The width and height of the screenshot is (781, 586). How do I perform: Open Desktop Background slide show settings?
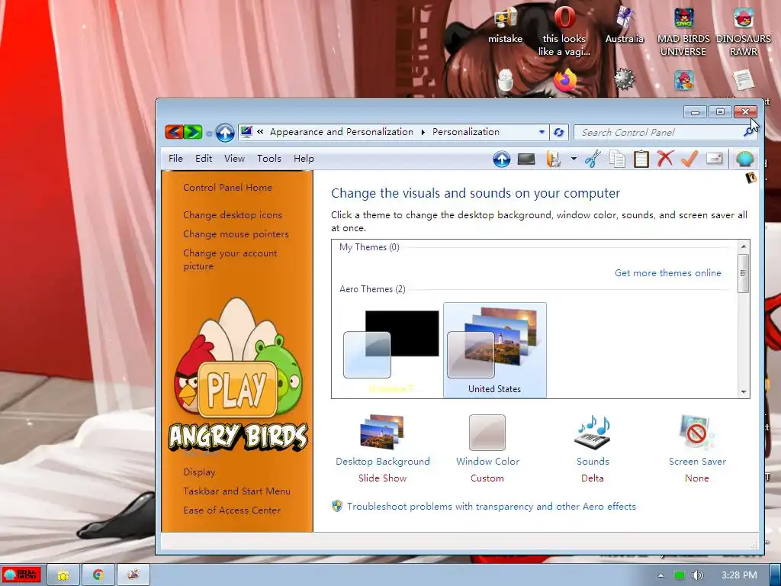click(x=383, y=449)
